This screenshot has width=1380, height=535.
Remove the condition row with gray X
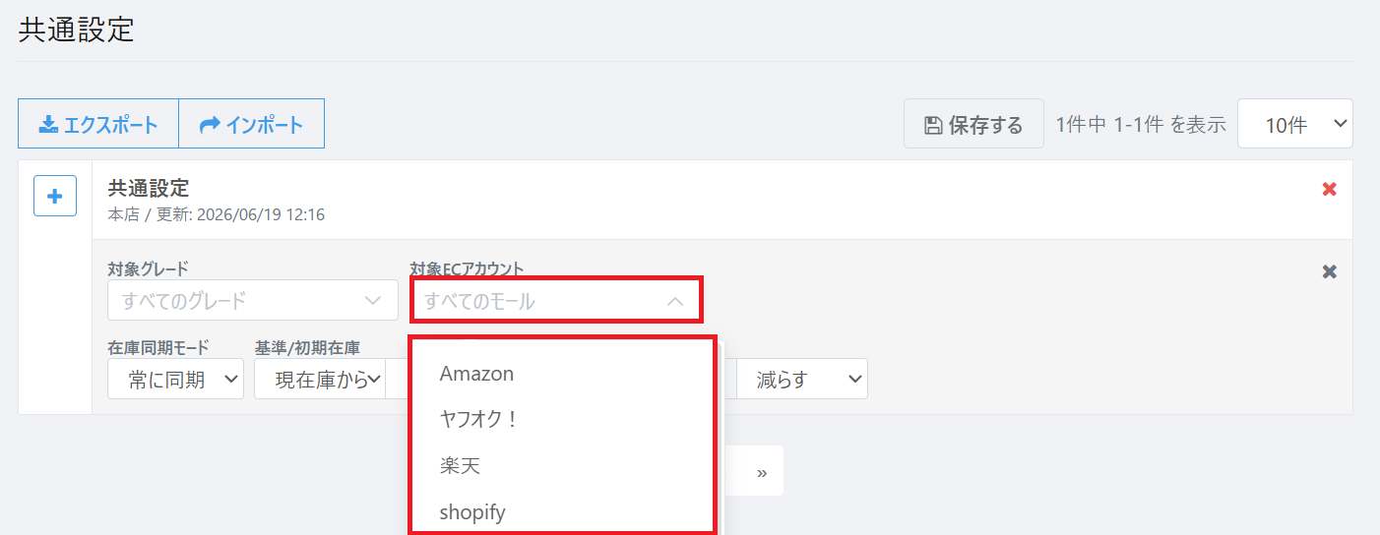point(1329,271)
